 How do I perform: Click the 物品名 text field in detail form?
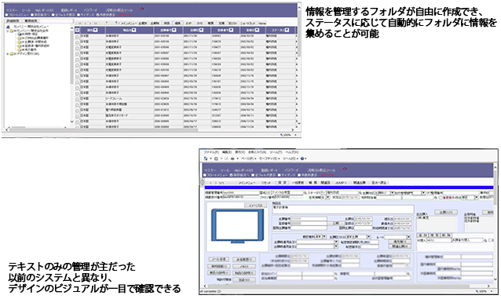pyautogui.click(x=342, y=210)
